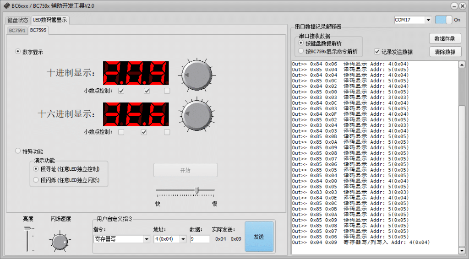This screenshot has width=469, height=259.
Task: Switch to the BC7591 tab
Action: 17,30
